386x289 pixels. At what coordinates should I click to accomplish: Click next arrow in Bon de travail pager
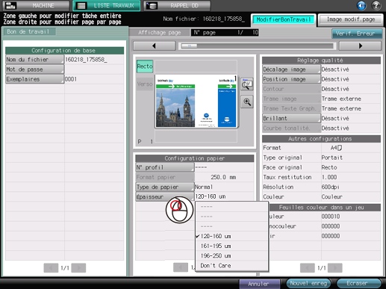coord(78,268)
